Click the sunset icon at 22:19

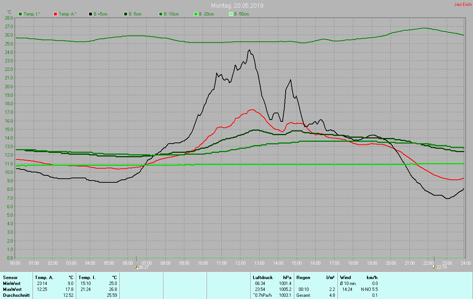(434, 267)
